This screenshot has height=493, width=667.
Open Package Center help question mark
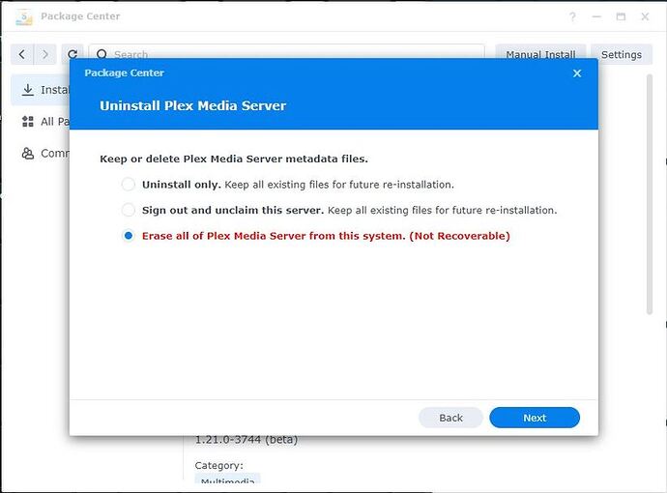tap(572, 16)
